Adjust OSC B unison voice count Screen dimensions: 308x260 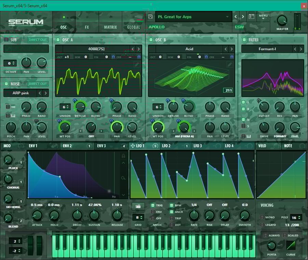[158, 107]
